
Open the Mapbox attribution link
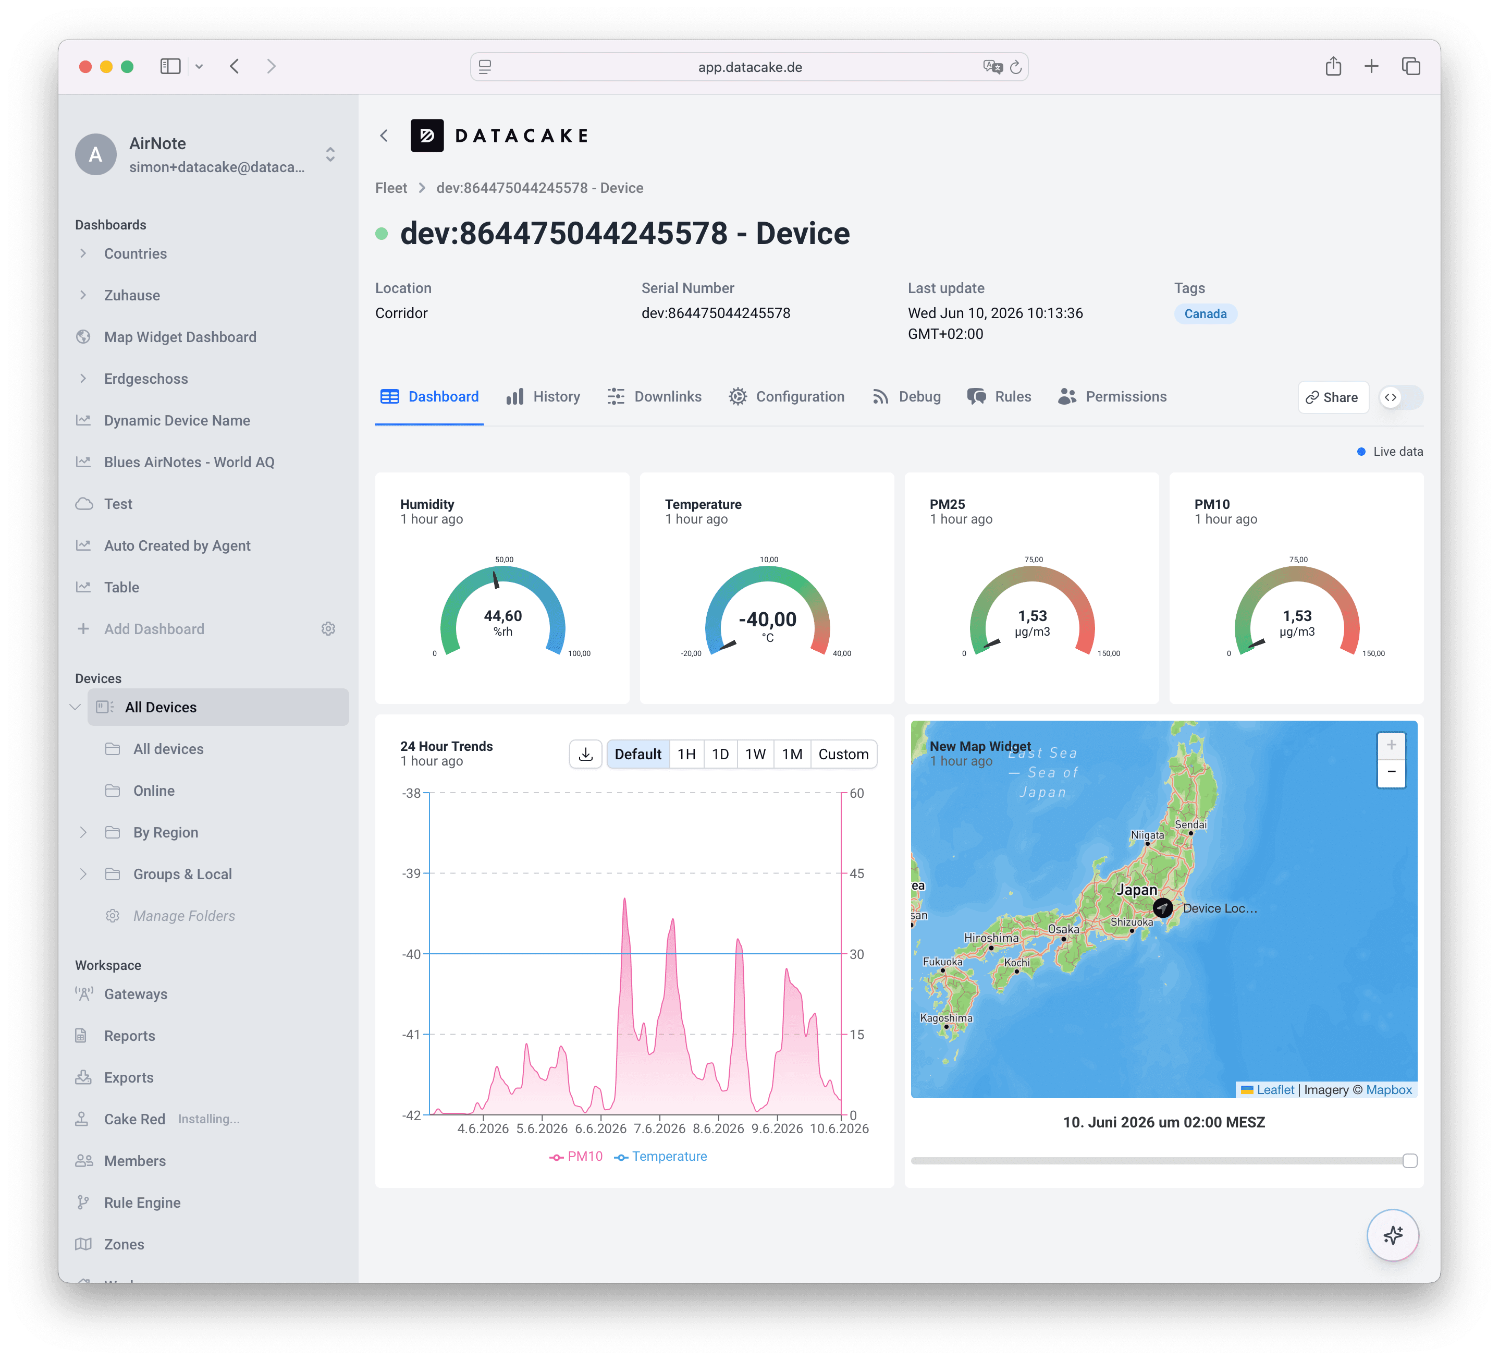point(1388,1089)
